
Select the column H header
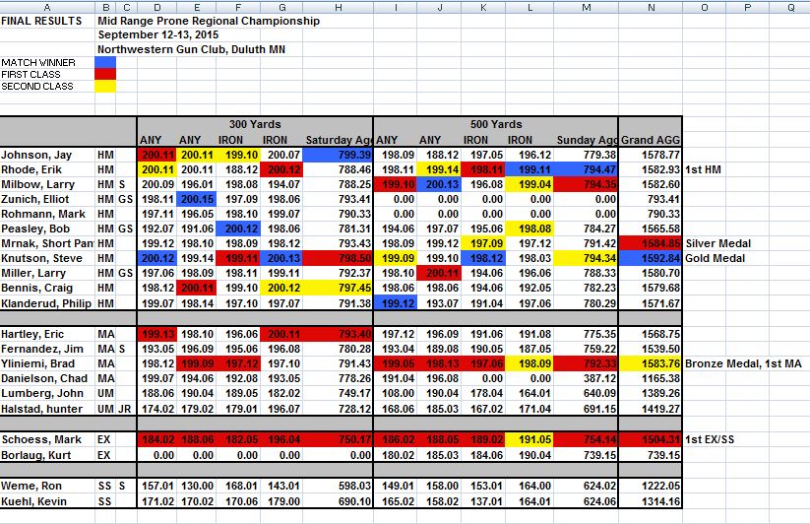[x=338, y=7]
